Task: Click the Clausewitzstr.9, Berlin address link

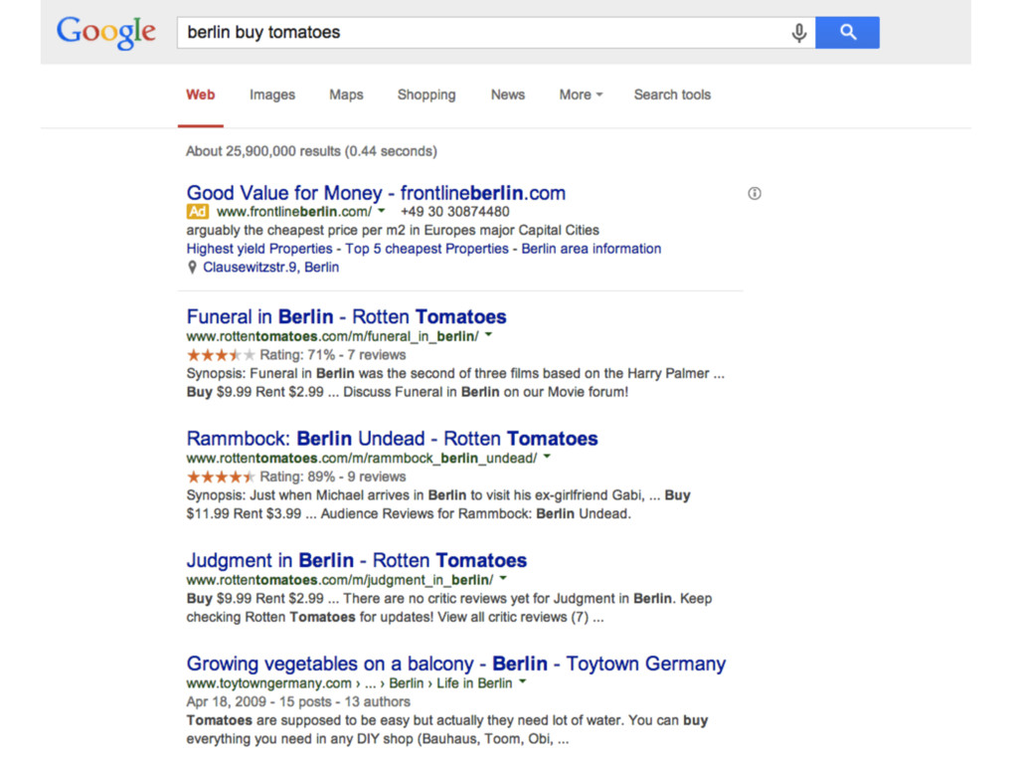Action: tap(270, 267)
